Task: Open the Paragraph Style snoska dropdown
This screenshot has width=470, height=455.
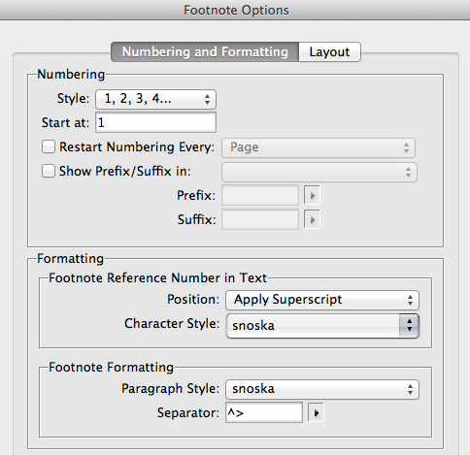Action: [322, 389]
